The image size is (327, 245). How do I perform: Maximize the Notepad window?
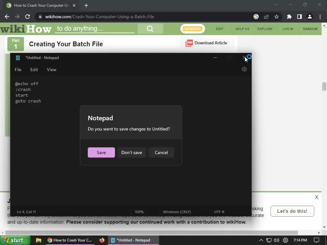tap(230, 57)
